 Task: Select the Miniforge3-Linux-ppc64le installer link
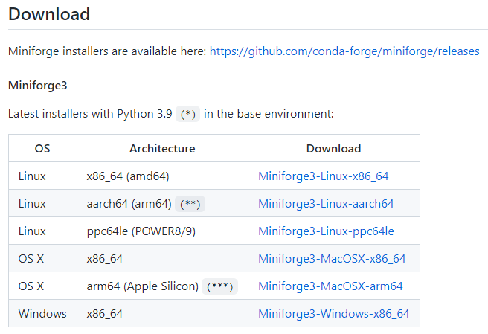(x=326, y=231)
